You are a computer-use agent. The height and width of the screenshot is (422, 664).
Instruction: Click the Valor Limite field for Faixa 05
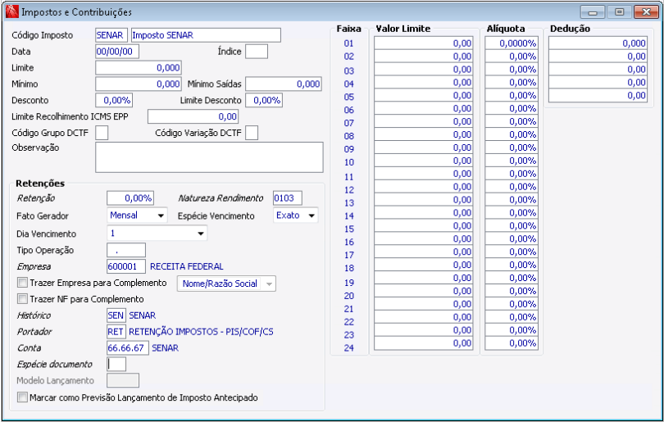pos(424,95)
